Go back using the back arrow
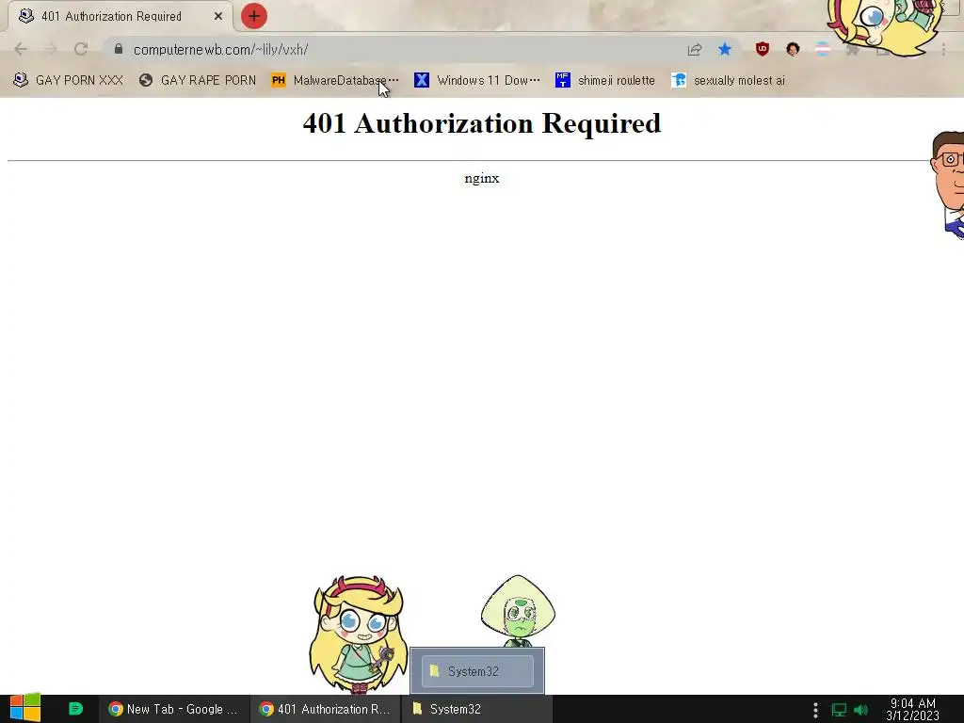The height and width of the screenshot is (723, 964). tap(21, 49)
